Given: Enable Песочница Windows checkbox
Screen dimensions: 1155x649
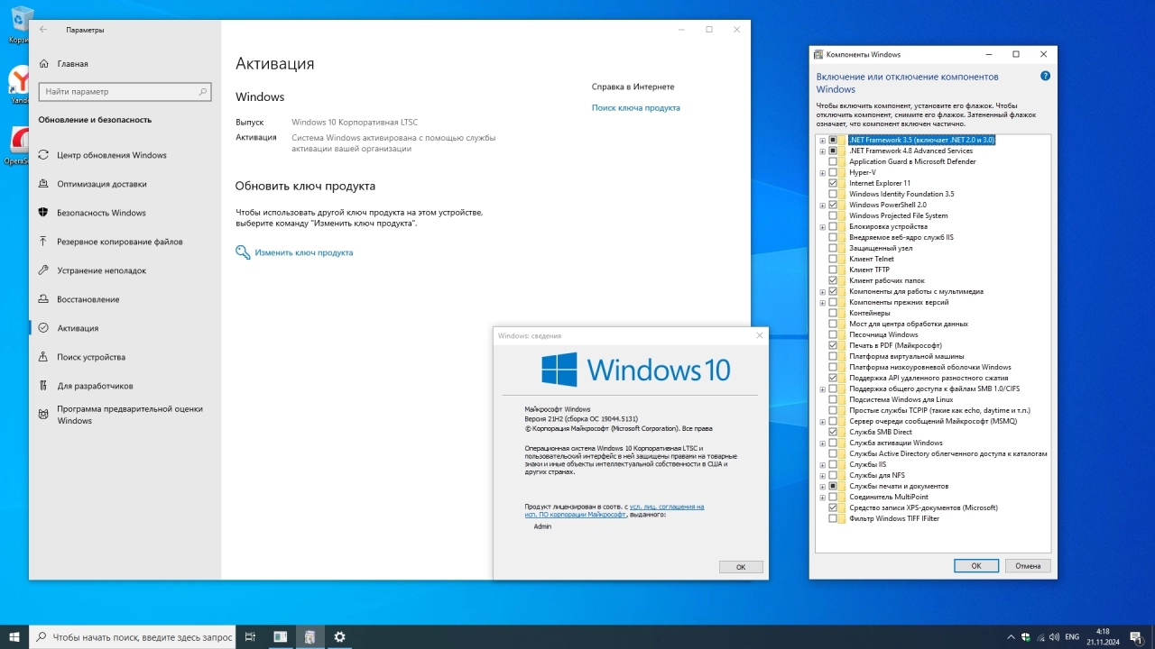Looking at the screenshot, I should [833, 334].
